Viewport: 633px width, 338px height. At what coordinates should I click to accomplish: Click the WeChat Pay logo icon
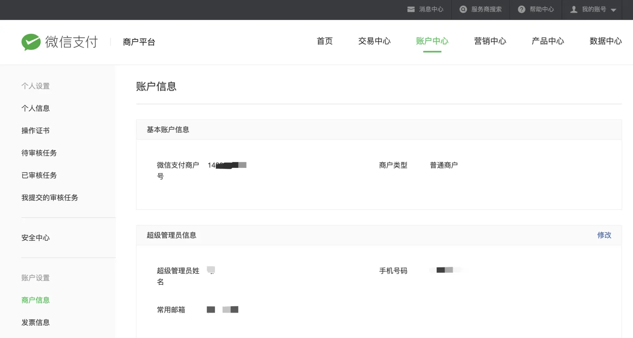(31, 42)
